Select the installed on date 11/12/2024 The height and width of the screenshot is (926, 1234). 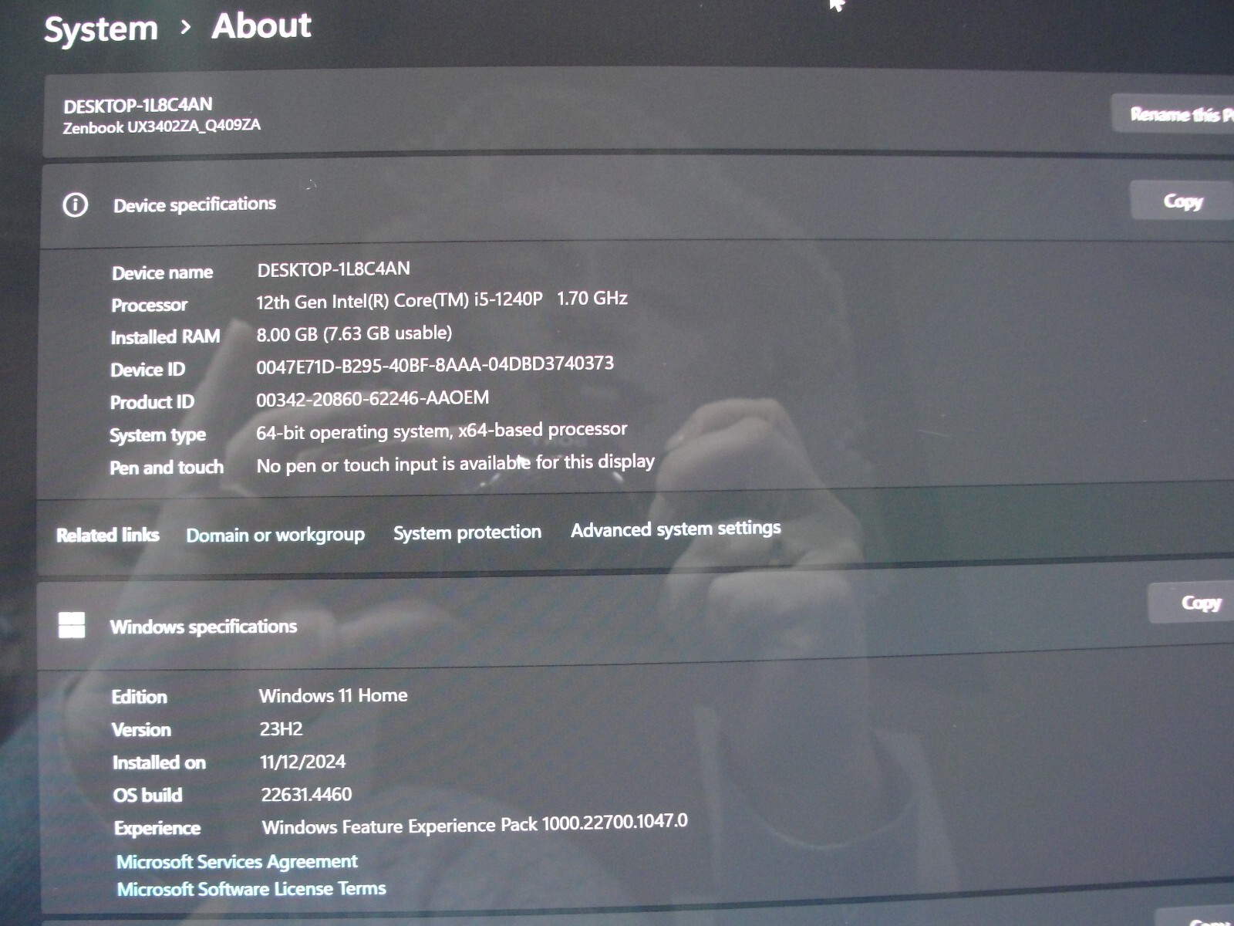click(x=302, y=762)
